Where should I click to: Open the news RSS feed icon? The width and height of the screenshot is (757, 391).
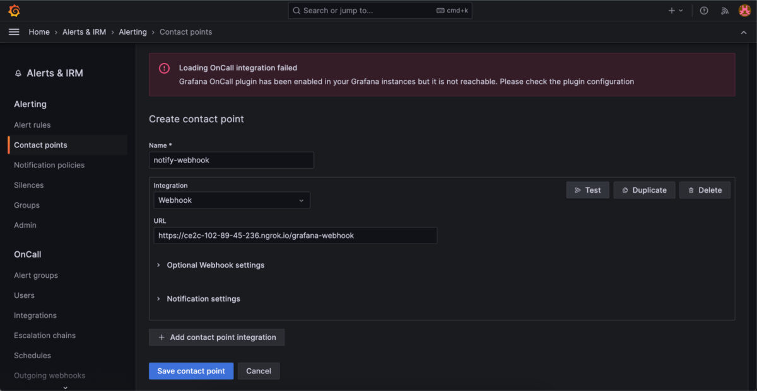click(x=725, y=11)
